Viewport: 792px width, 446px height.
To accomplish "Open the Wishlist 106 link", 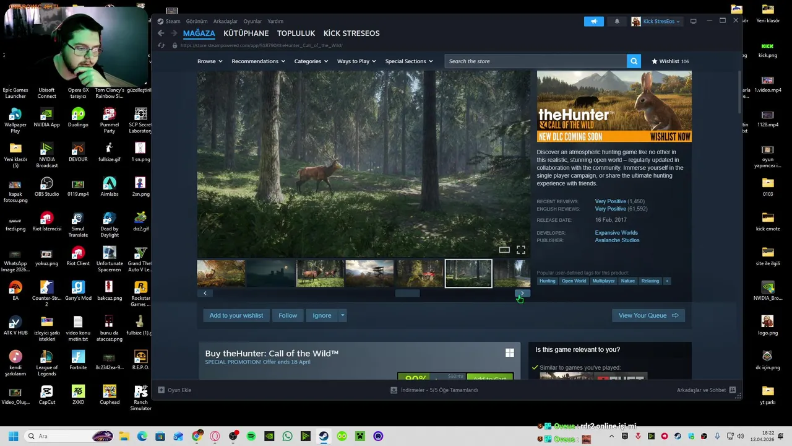I will (670, 61).
